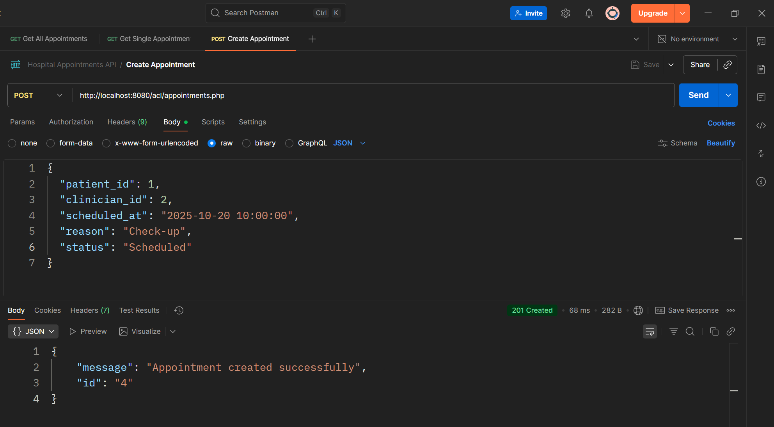Click the copy link icon beside Share
The height and width of the screenshot is (427, 774).
click(x=727, y=65)
